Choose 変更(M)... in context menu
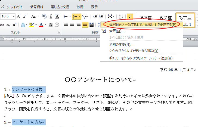Screen dimensions: 198x127 coord(141,31)
